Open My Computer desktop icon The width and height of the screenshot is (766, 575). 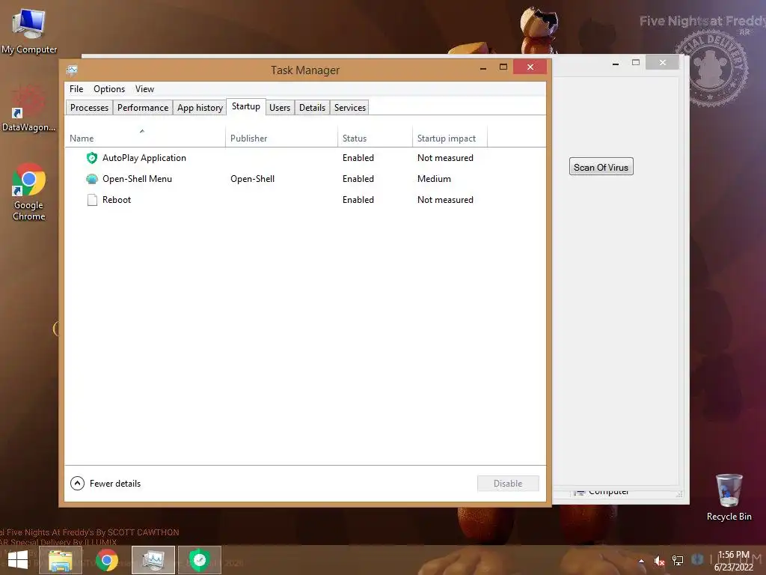coord(29,31)
